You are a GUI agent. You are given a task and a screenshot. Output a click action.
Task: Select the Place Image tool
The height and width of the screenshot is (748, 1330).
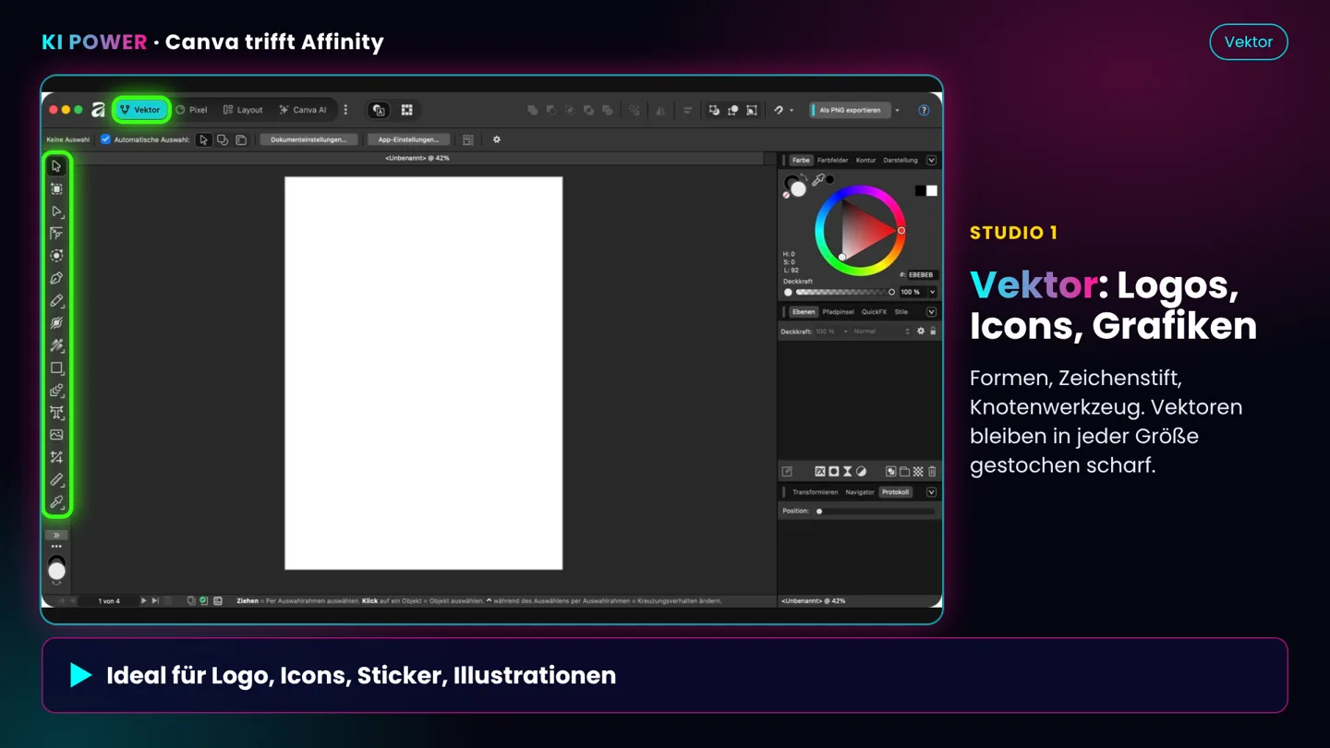[56, 435]
